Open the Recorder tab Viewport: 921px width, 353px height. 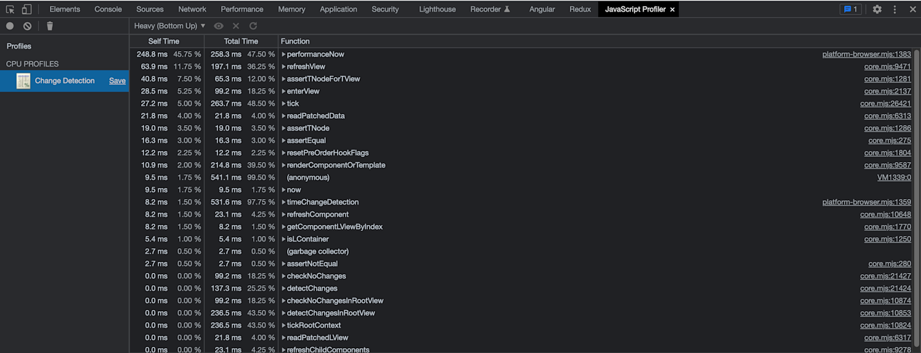(490, 9)
